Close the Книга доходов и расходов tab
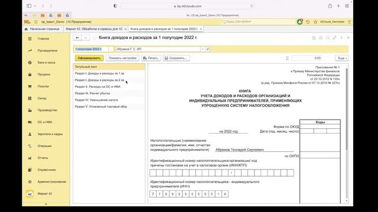 tap(201, 29)
